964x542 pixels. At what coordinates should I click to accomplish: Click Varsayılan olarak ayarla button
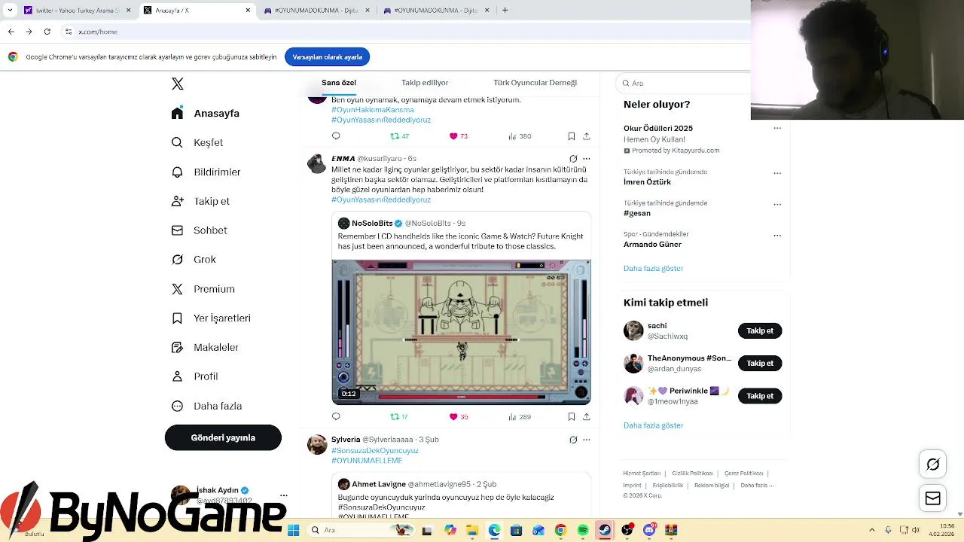(327, 56)
